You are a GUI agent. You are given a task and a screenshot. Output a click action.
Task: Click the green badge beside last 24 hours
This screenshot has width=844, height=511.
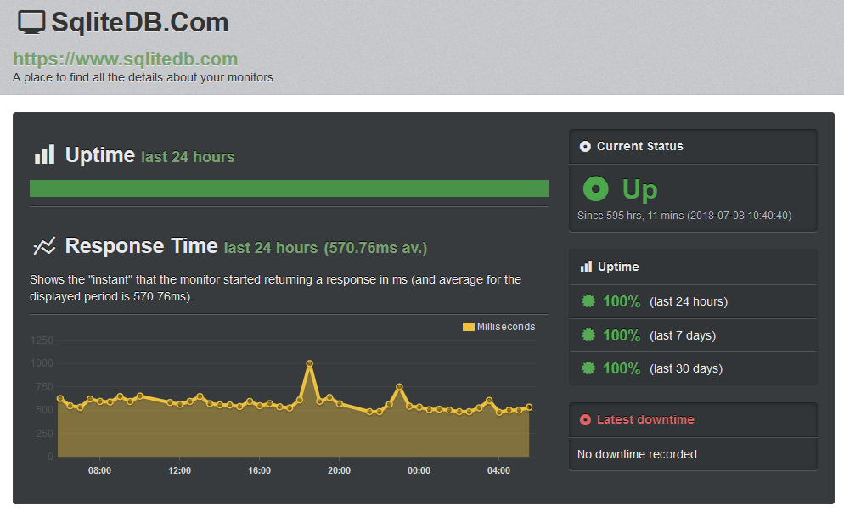[588, 301]
